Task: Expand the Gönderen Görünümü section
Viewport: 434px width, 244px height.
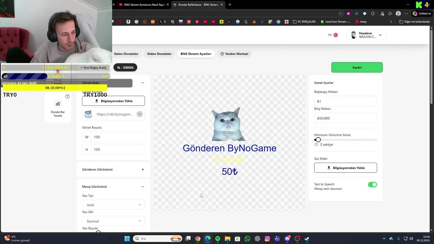Action: pyautogui.click(x=143, y=169)
